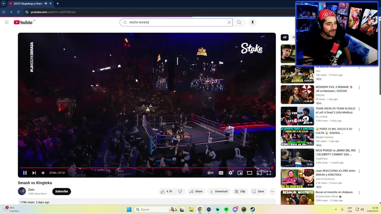
Task: Open options for LA NOCHE DORADA video
Action: 359,67
